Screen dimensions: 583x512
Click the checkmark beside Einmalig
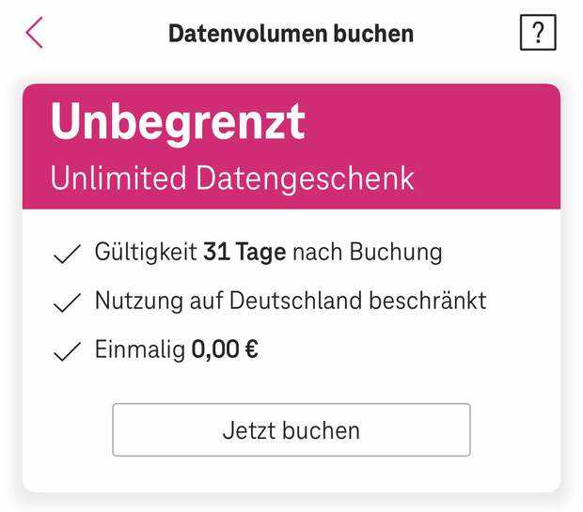pyautogui.click(x=67, y=352)
